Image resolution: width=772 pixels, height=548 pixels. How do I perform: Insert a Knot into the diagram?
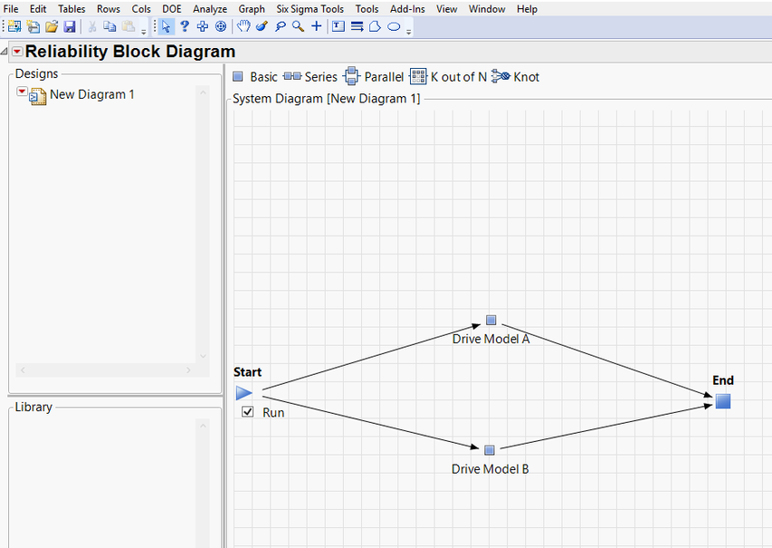(515, 76)
